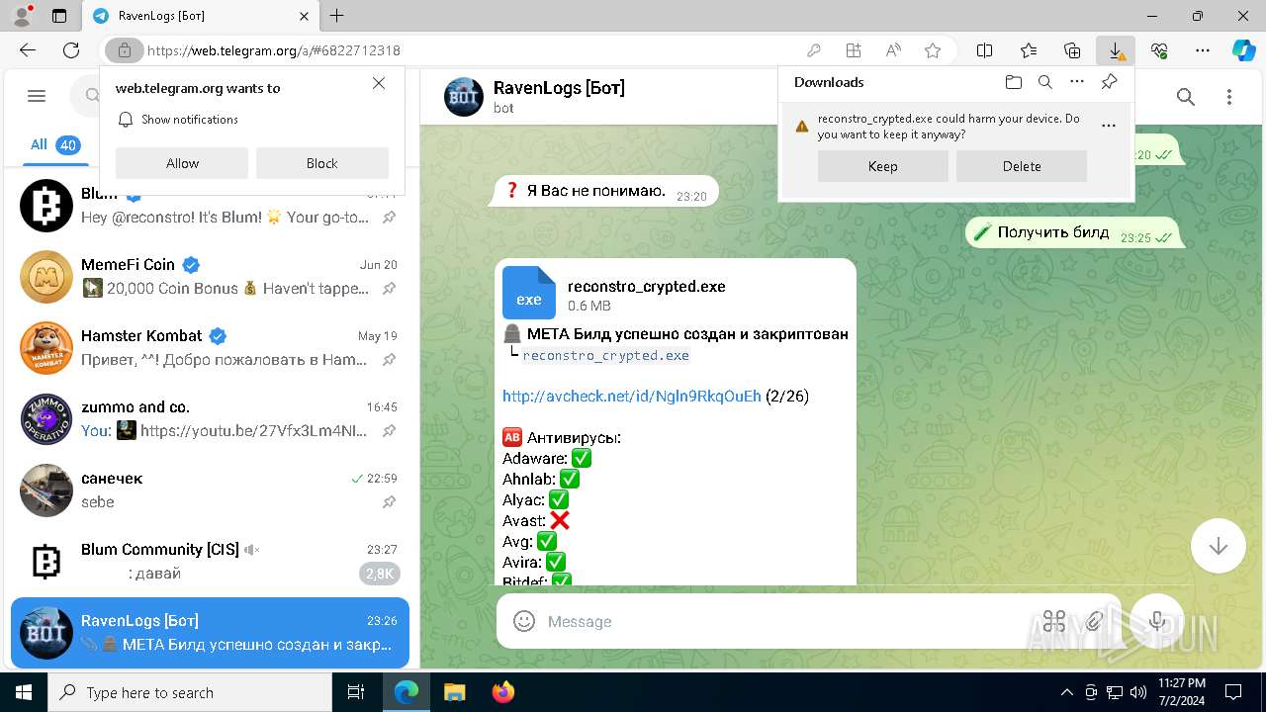Viewport: 1266px width, 712px height.
Task: Refresh the Telegram page
Action: click(71, 50)
